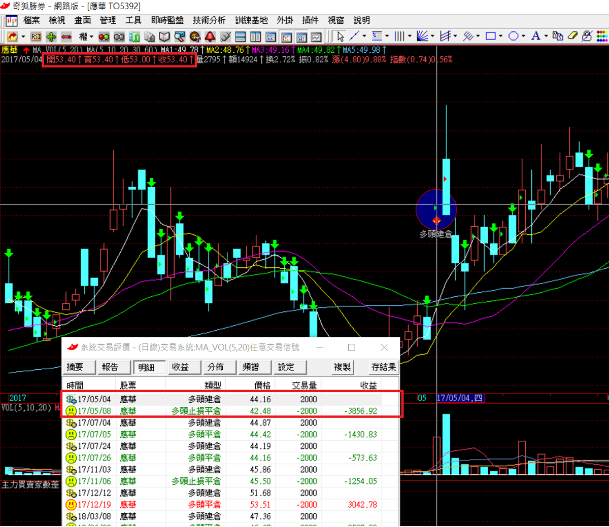
Task: Select the fan lines drawing tool
Action: click(x=422, y=36)
